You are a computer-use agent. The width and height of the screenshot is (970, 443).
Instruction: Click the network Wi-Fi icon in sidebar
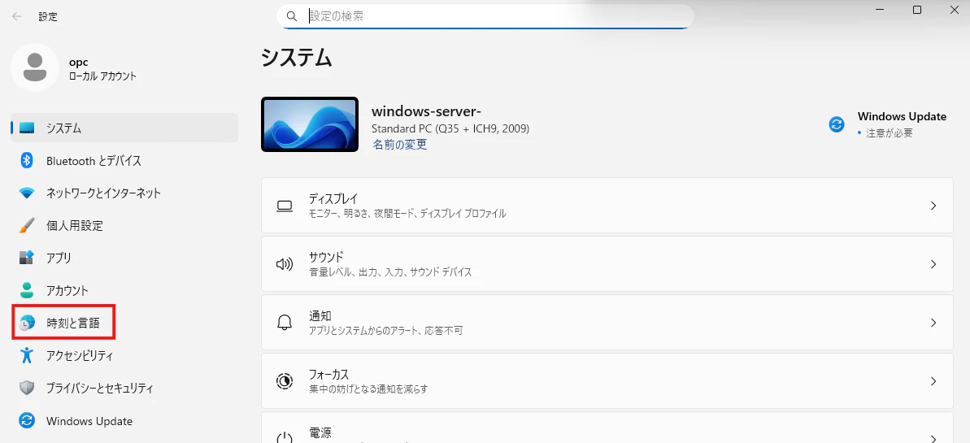(x=27, y=193)
